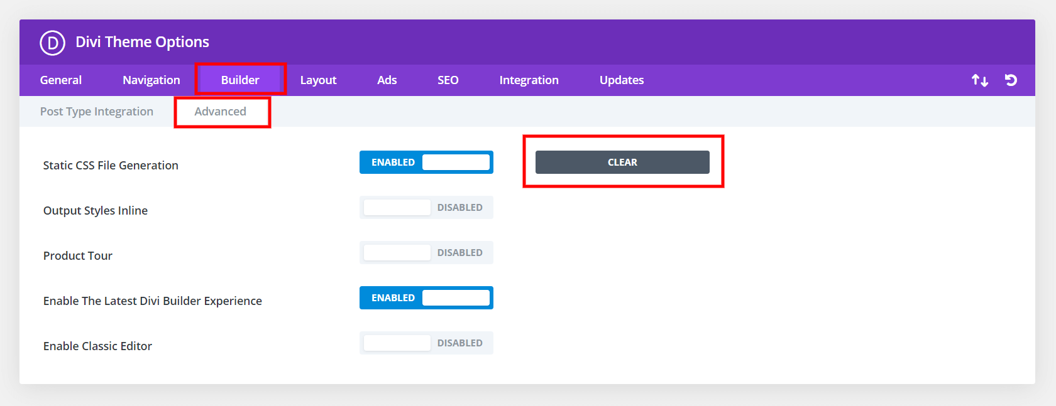This screenshot has width=1056, height=406.
Task: Select the Builder tab
Action: tap(240, 80)
